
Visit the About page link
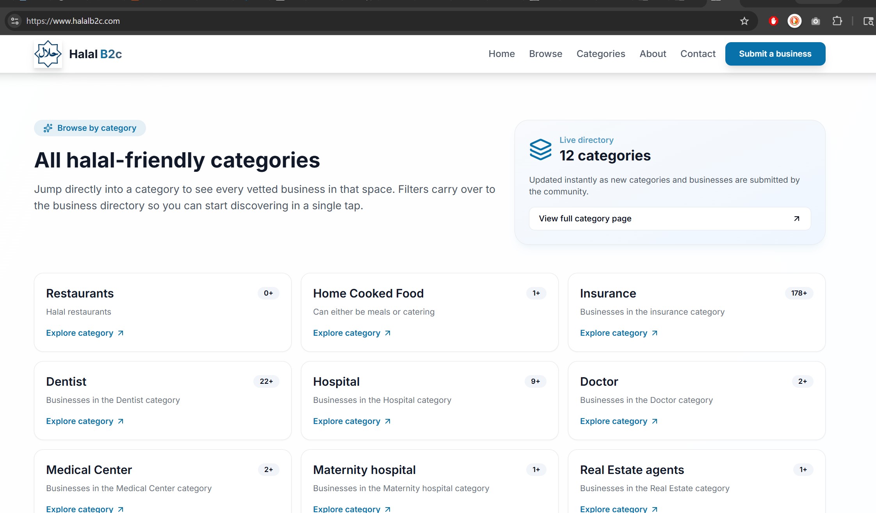point(653,54)
